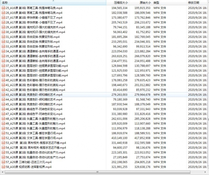
Task: Click the MP4 icon of file 25_A16课
Action: tap(3, 8)
